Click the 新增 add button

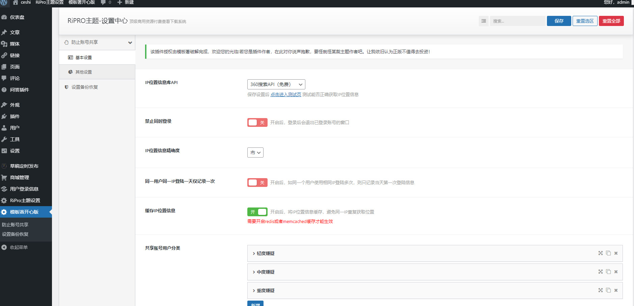click(255, 303)
